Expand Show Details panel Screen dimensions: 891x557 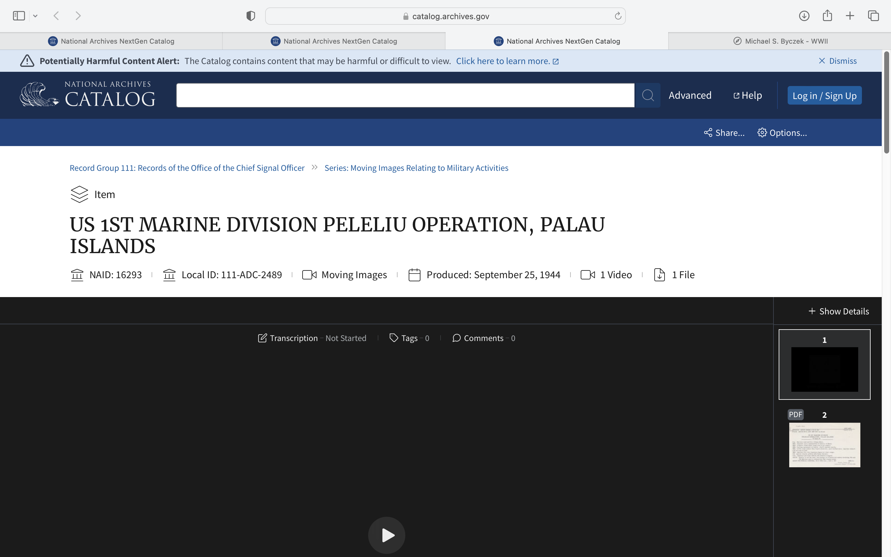coord(839,311)
